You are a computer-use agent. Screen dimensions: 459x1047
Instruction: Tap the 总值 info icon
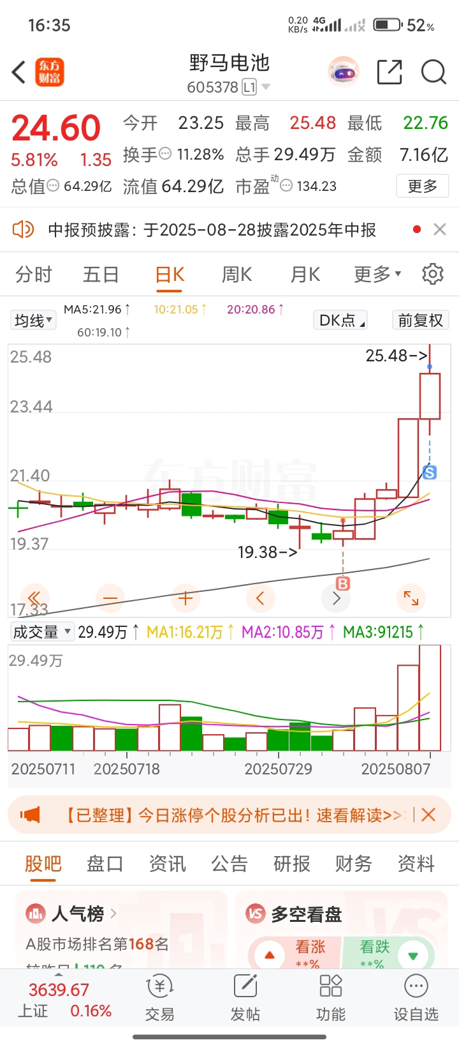53,186
